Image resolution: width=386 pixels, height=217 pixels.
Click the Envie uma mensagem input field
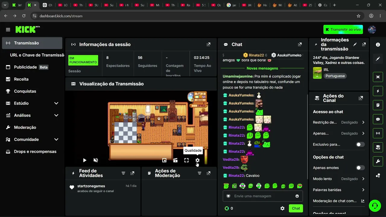pos(263,196)
